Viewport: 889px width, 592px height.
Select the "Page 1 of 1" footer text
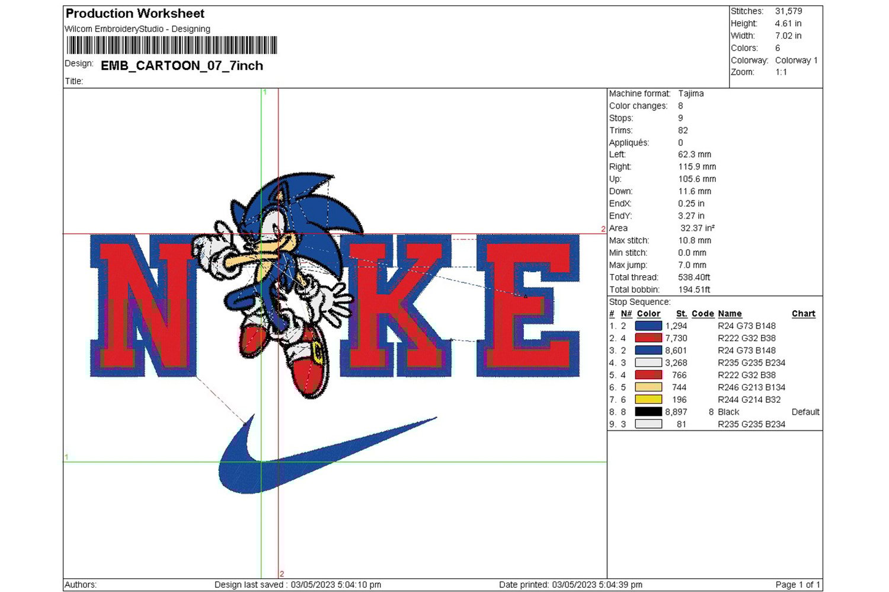[798, 585]
